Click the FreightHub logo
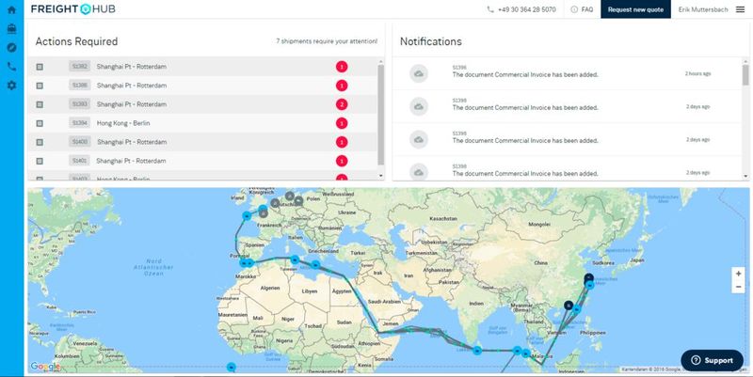The image size is (753, 377). pyautogui.click(x=73, y=9)
